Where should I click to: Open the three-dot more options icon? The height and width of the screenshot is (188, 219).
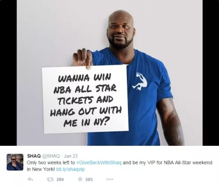coord(109,179)
